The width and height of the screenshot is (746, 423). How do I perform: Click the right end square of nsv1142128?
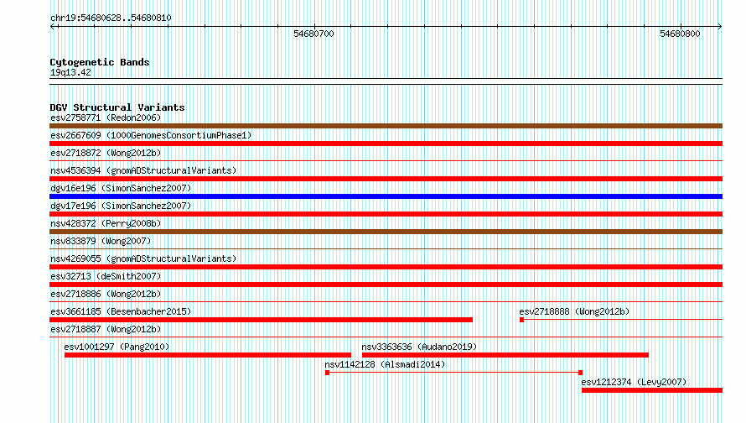[x=580, y=373]
